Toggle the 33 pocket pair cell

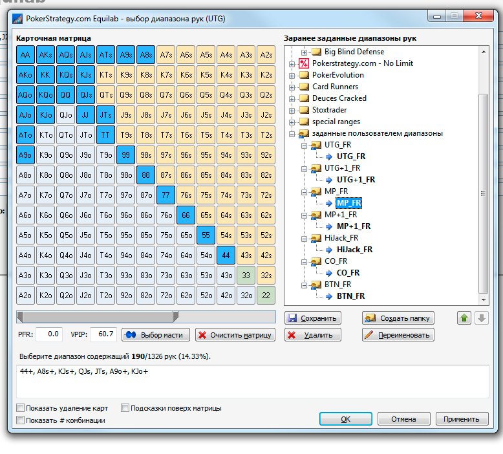click(x=246, y=276)
